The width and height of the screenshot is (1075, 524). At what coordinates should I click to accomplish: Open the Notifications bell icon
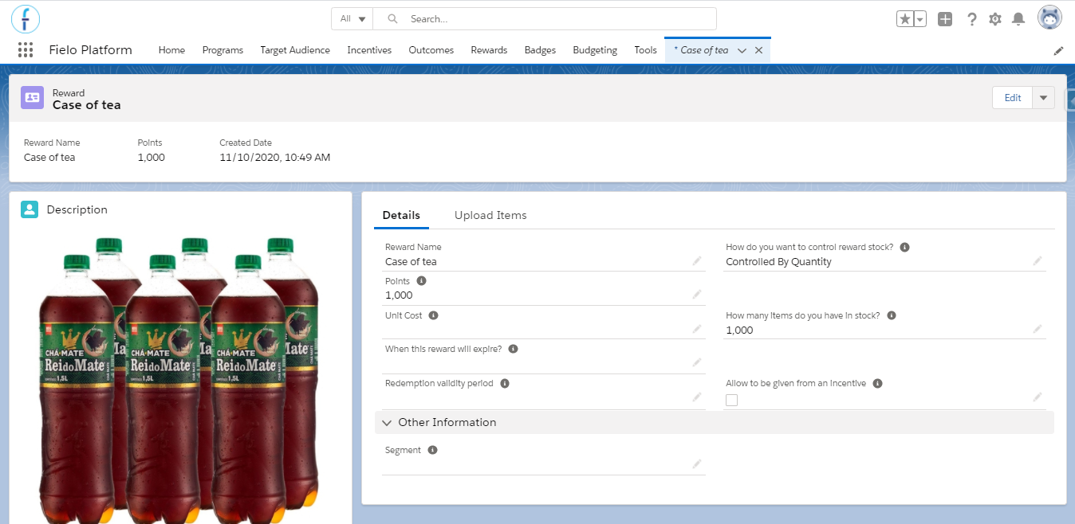(x=1018, y=19)
